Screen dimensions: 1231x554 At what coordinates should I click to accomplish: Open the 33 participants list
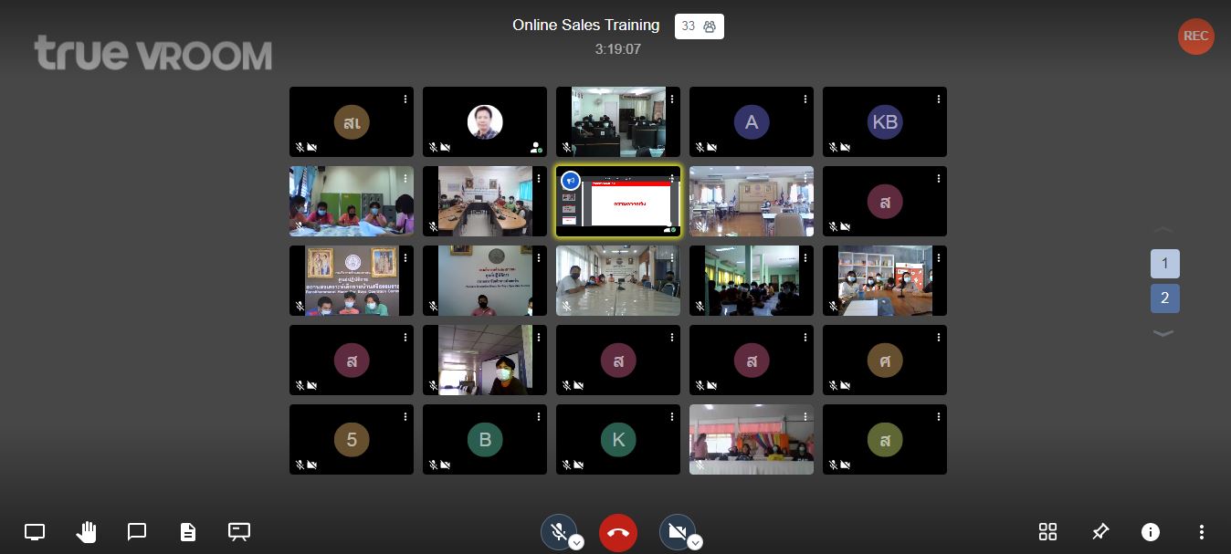coord(700,26)
